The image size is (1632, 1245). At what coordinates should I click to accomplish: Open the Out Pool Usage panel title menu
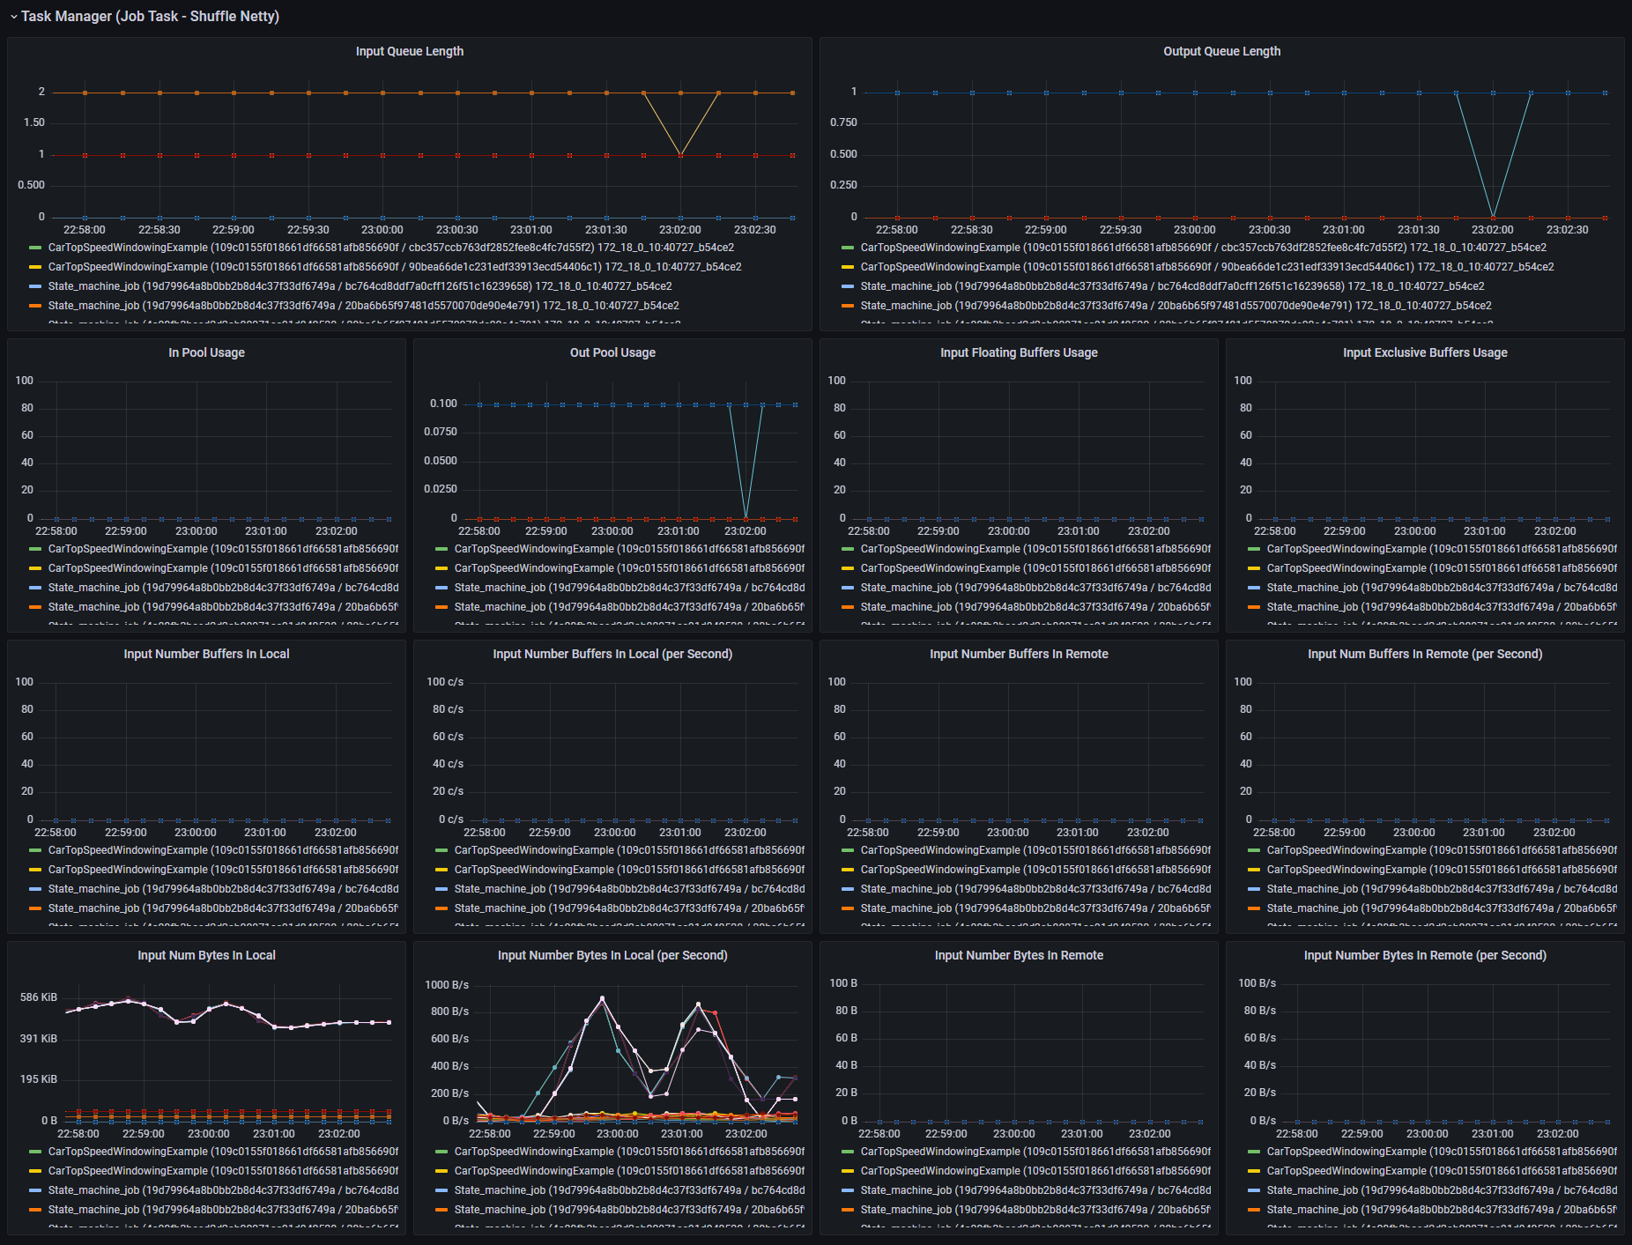point(612,352)
